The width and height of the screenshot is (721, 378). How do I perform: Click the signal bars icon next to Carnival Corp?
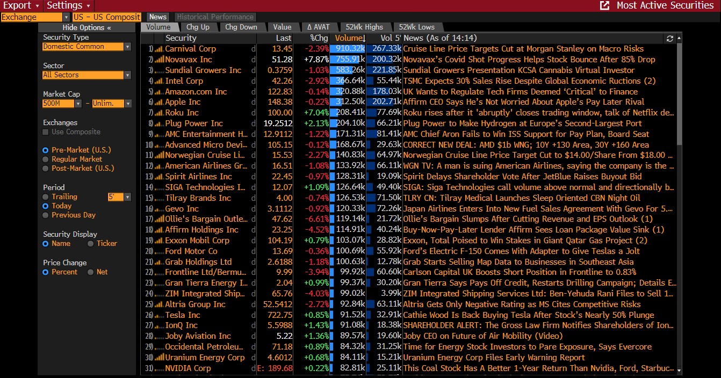[159, 49]
